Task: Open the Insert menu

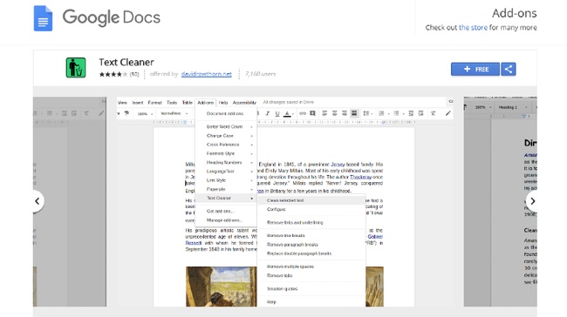Action: (138, 103)
